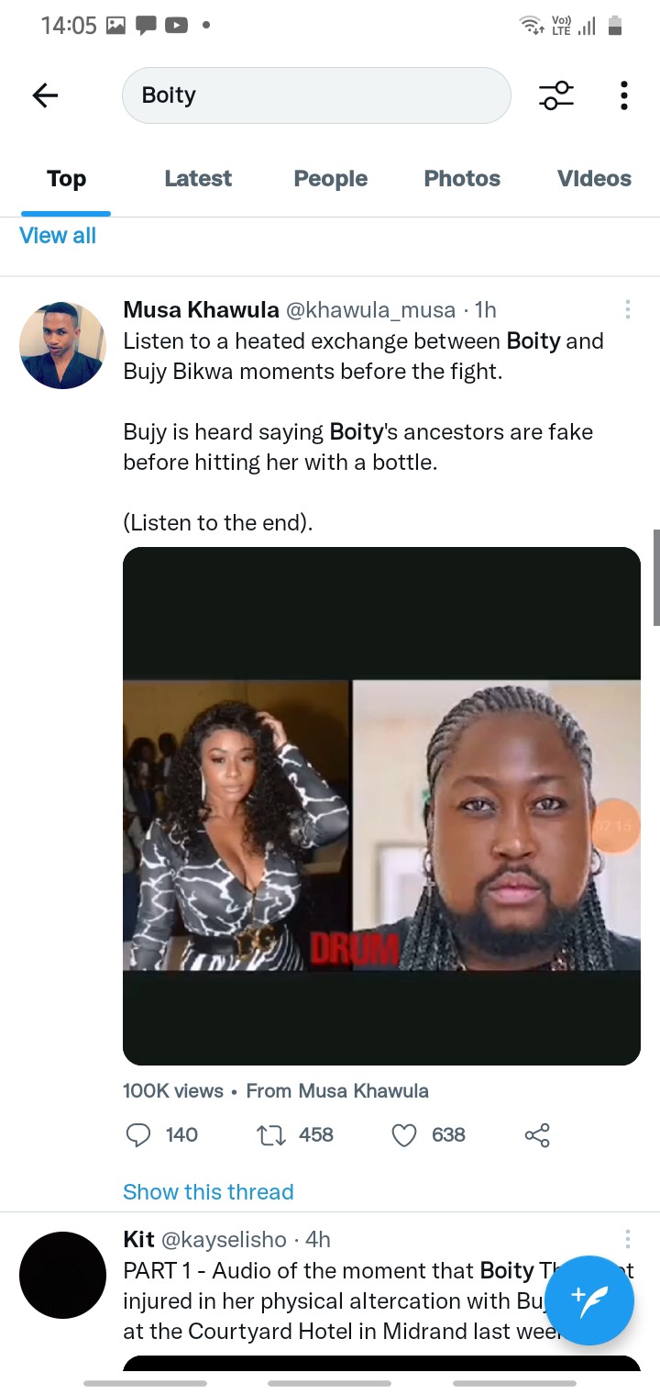660x1395 pixels.
Task: Edit the Boity search field
Action: click(316, 95)
